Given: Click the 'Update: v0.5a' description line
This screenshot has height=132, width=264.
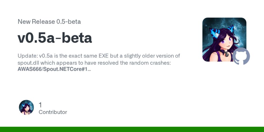Looking at the screenshot, I should (x=99, y=56).
